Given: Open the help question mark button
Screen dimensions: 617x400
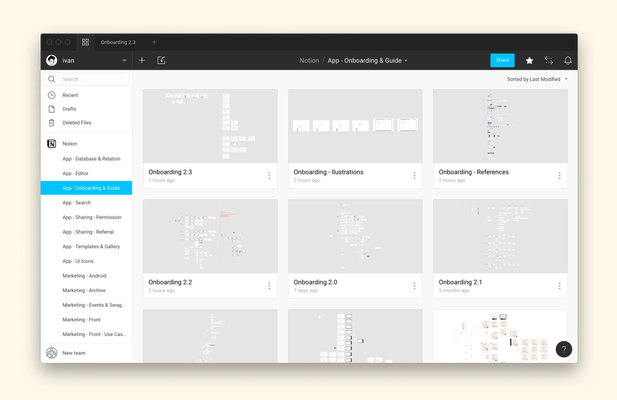Looking at the screenshot, I should (x=563, y=349).
